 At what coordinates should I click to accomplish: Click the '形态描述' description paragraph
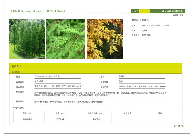pyautogui.click(x=100, y=94)
